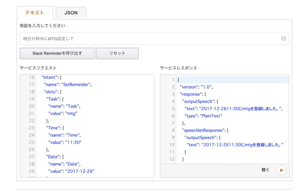Click the "name": "Time" line

[x=64, y=135]
